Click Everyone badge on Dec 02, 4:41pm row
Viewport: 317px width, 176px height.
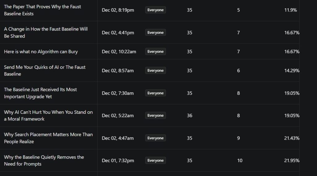[155, 33]
